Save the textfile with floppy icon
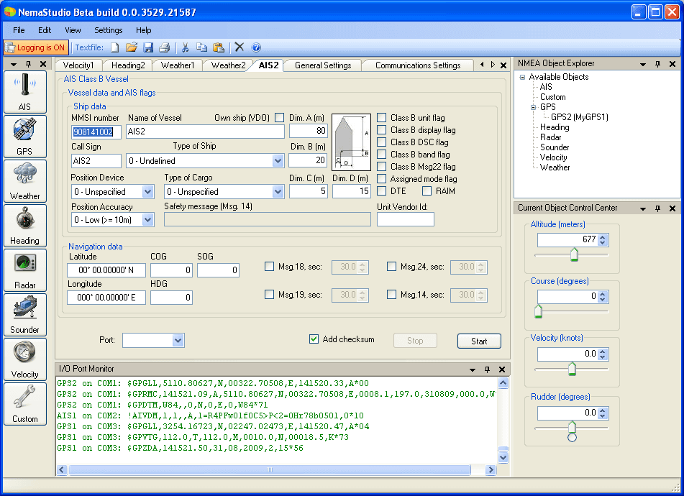Screen dimensions: 684x496 (148, 47)
